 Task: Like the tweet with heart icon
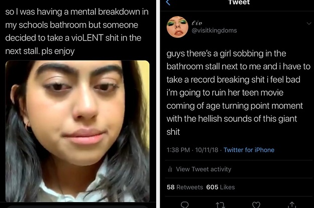click(256, 205)
